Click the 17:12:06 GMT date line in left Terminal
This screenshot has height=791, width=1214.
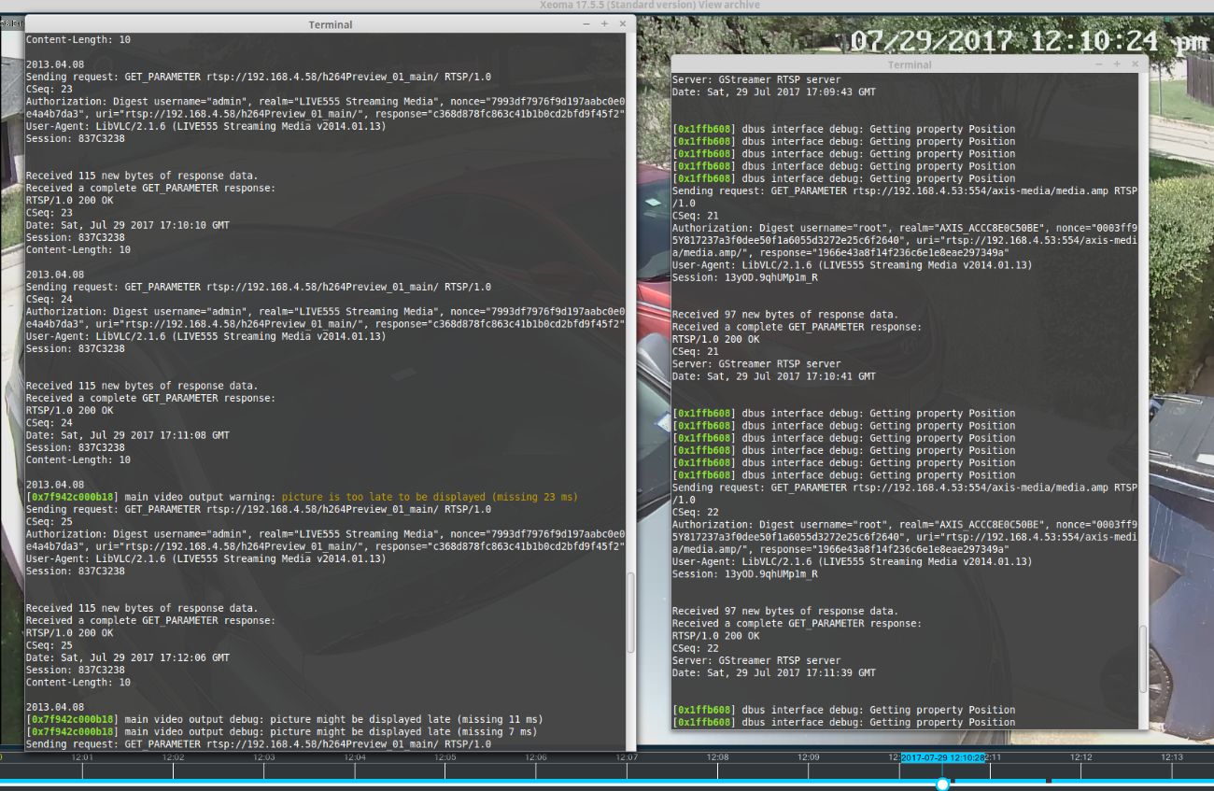[x=128, y=657]
